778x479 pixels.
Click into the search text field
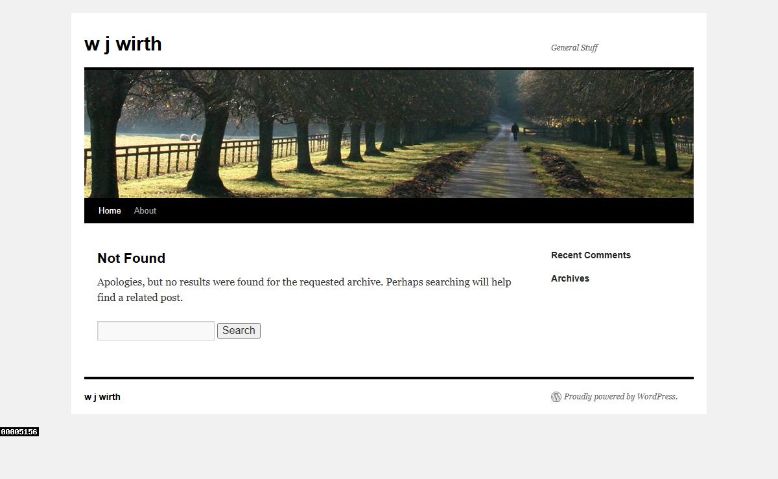(156, 331)
